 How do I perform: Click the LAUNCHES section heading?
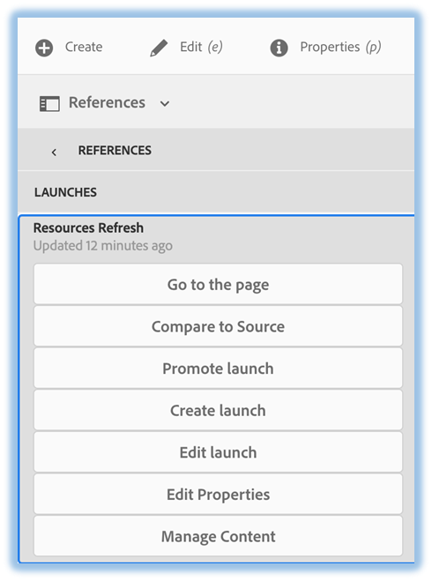pos(65,192)
